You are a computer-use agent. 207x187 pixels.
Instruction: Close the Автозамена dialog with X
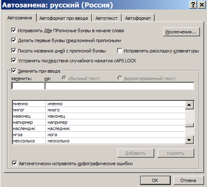202,5
